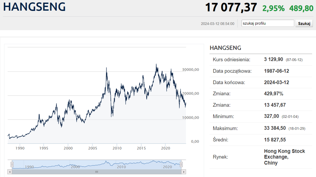316x177 pixels.
Task: Click the Zmiana value 13 457,67
Action: (275, 105)
